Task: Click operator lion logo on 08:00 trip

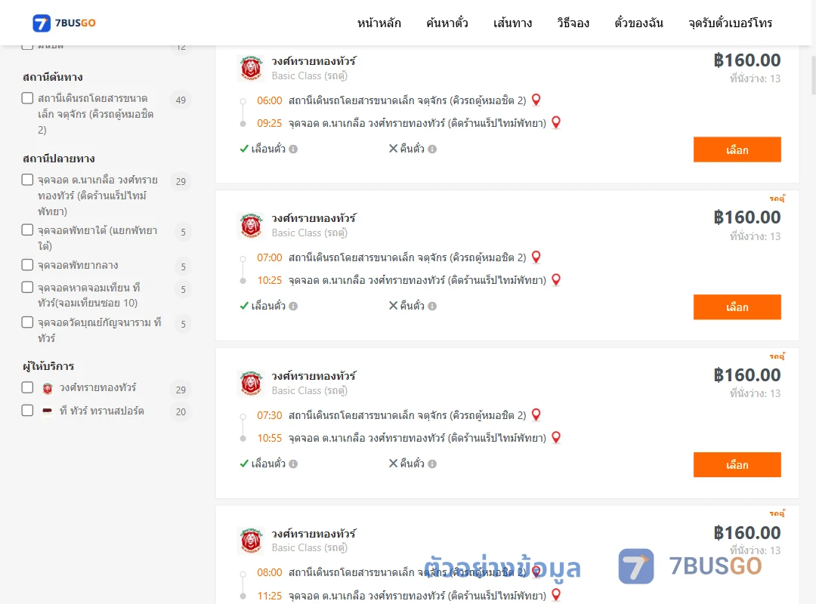Action: (x=251, y=541)
